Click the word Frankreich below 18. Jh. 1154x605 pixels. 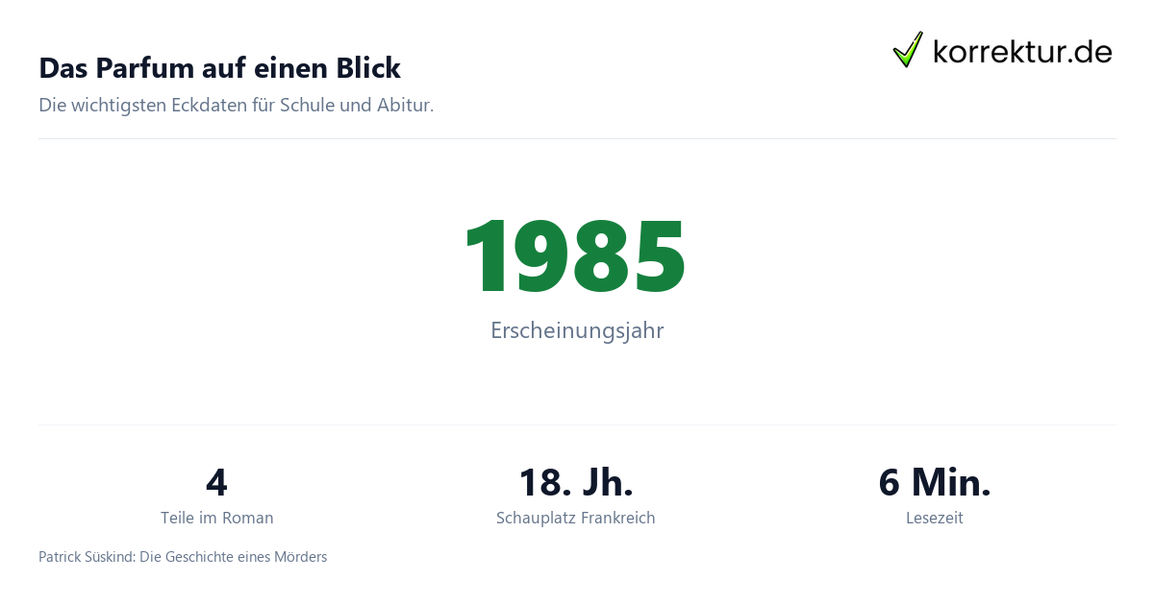(x=618, y=518)
